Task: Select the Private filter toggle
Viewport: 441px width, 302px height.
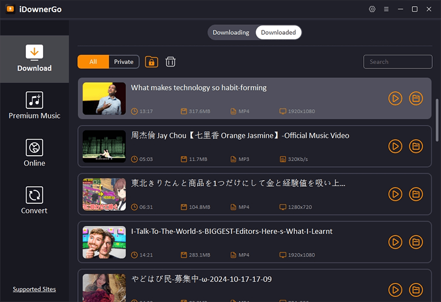Action: (124, 62)
